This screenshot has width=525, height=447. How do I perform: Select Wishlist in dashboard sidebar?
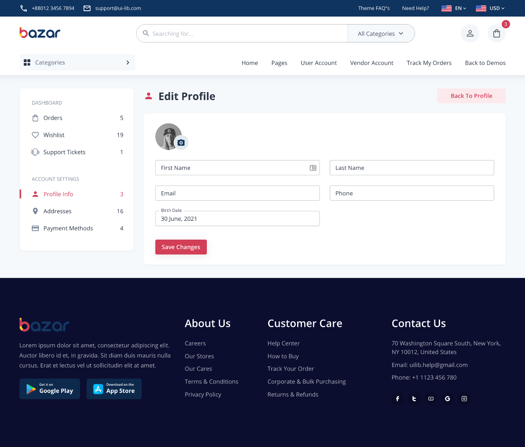pyautogui.click(x=54, y=135)
